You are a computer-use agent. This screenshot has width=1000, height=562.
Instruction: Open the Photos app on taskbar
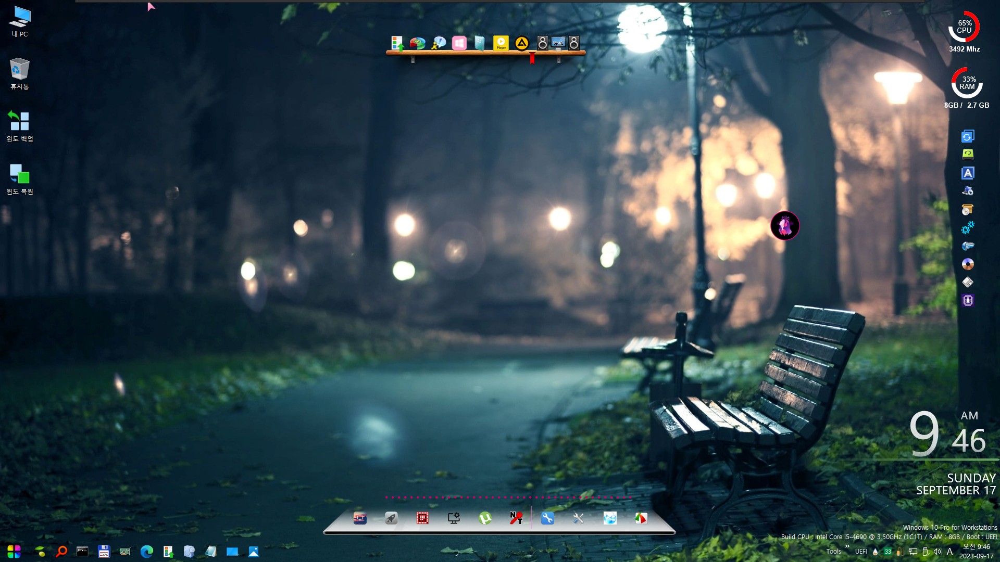point(254,551)
